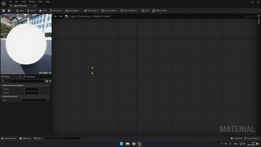Open the Windows Start menu

tap(122, 144)
